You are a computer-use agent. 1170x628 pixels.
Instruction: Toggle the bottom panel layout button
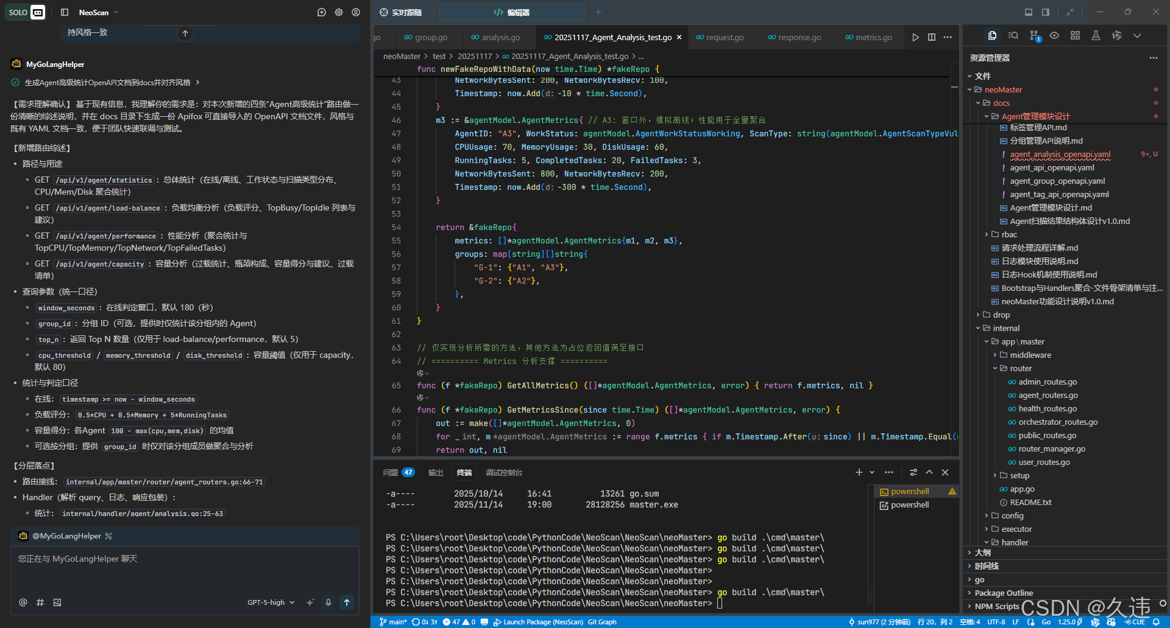1029,12
